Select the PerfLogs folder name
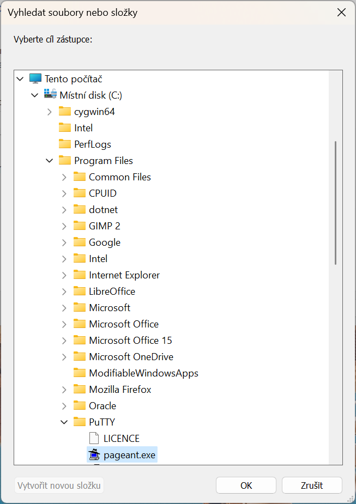 click(x=93, y=144)
